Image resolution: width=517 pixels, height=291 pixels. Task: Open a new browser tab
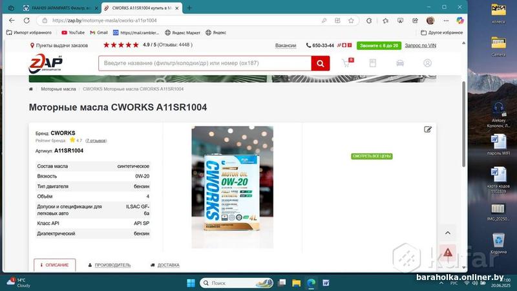[x=189, y=8]
